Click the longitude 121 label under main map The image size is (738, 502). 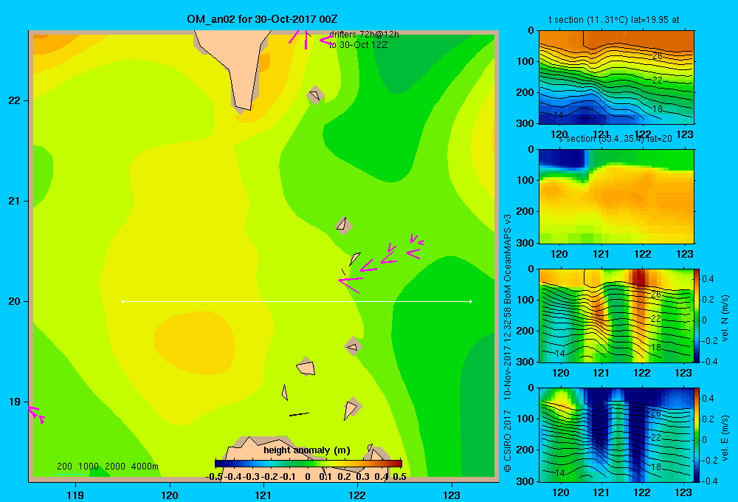263,495
